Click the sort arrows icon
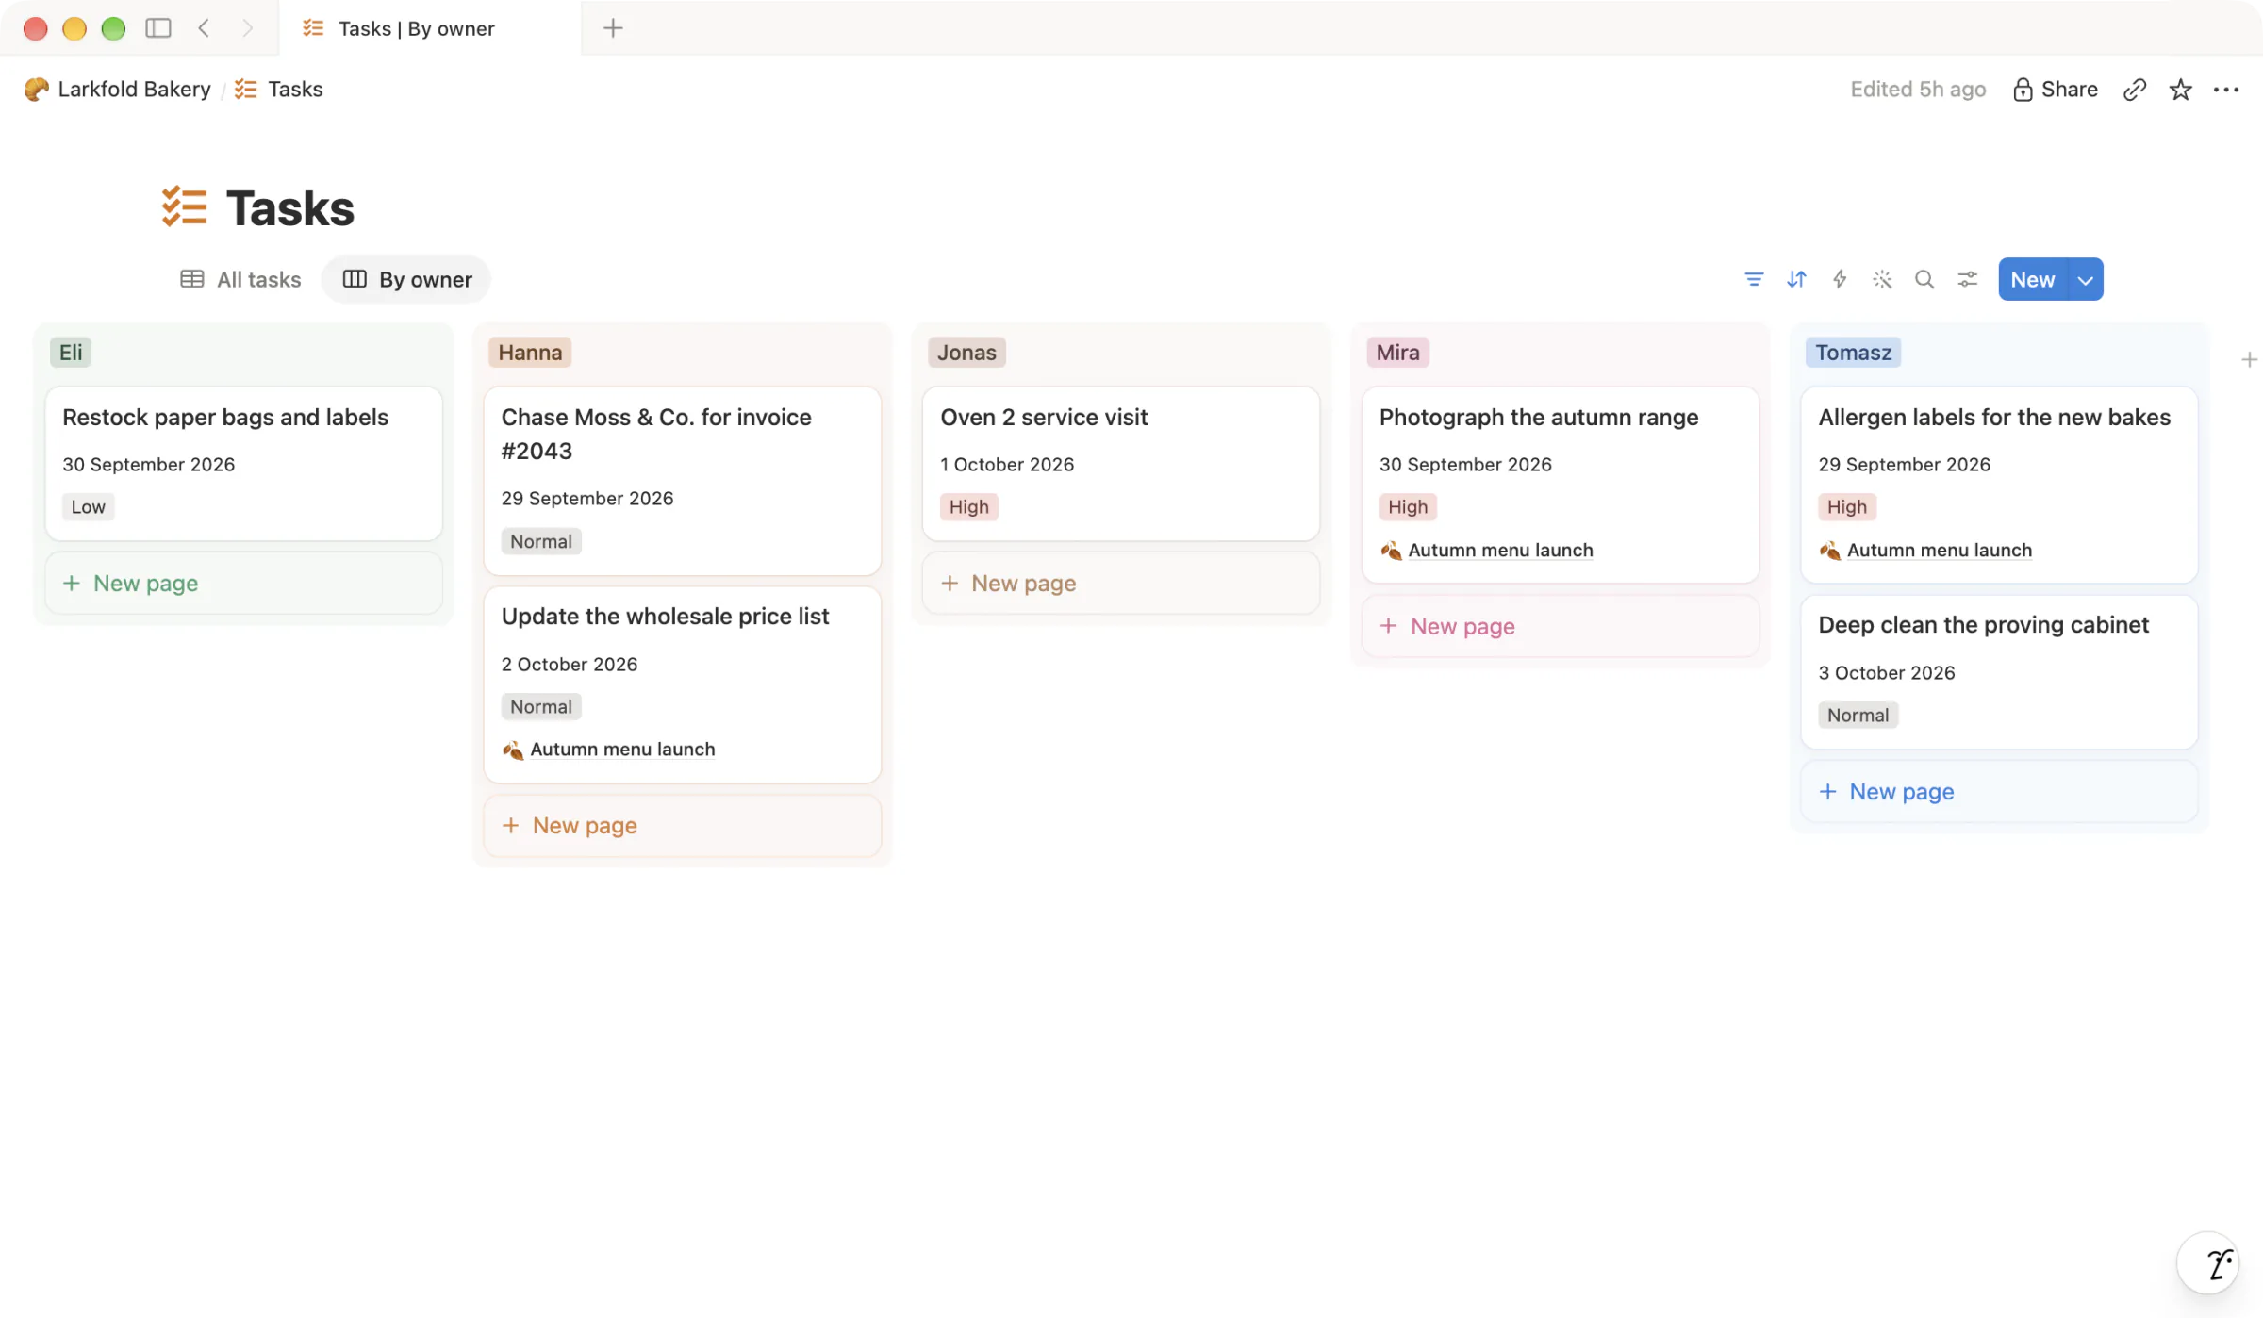The image size is (2263, 1318). 1796,279
